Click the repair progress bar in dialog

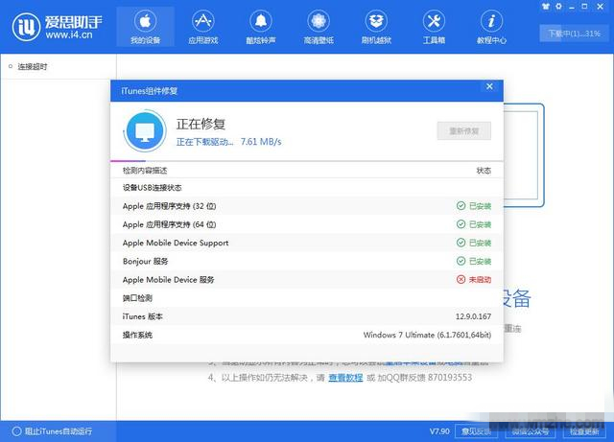tap(307, 160)
